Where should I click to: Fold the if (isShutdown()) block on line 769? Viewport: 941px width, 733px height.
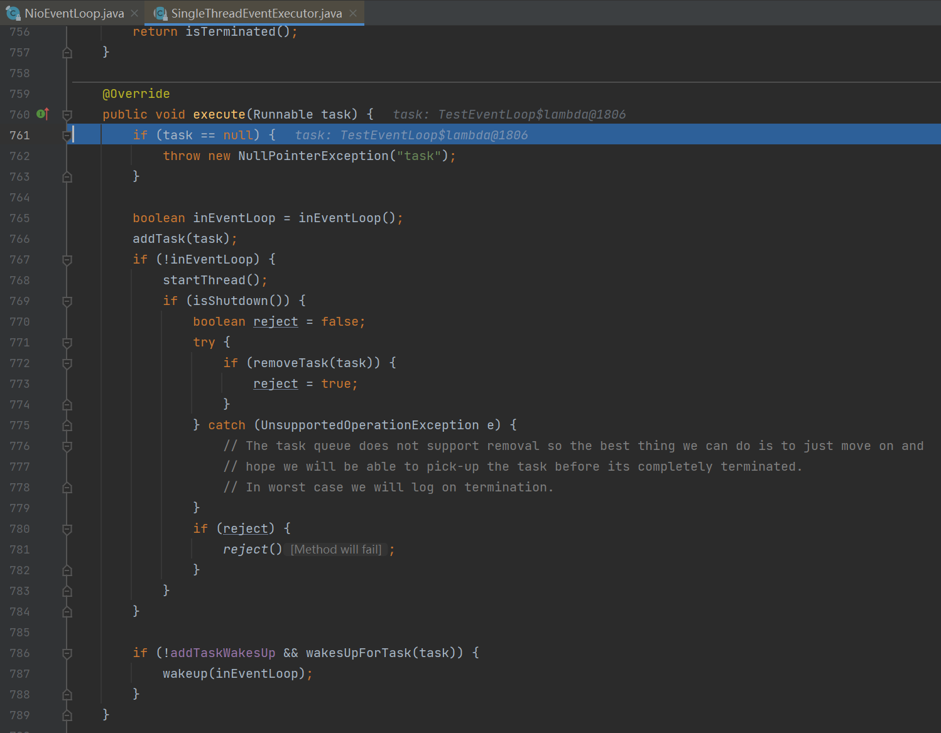[67, 301]
